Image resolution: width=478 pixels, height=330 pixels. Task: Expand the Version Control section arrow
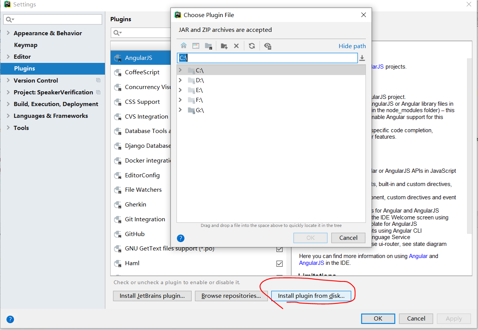click(8, 80)
